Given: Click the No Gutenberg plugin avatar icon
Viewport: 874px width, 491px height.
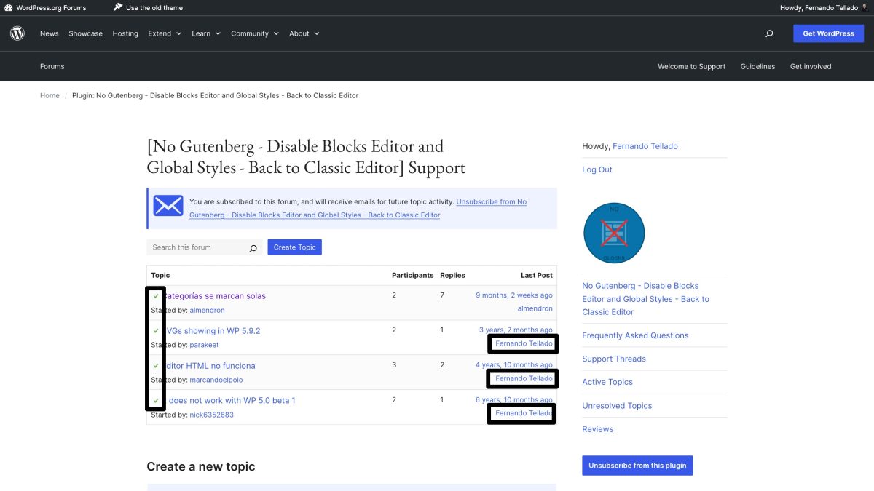Looking at the screenshot, I should 614,233.
